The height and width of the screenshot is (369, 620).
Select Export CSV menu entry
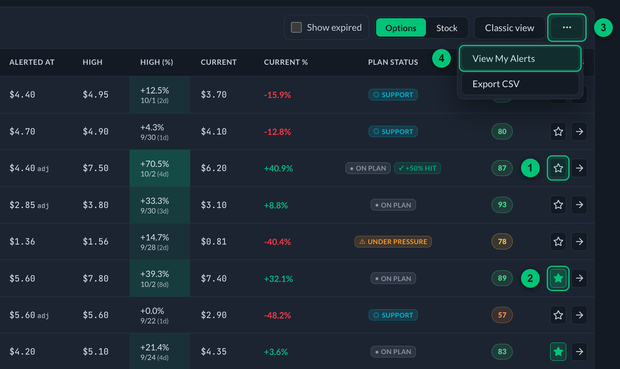(520, 84)
